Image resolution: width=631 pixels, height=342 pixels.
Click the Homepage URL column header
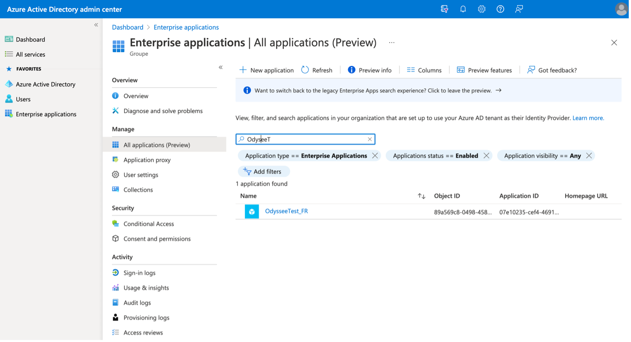tap(586, 196)
